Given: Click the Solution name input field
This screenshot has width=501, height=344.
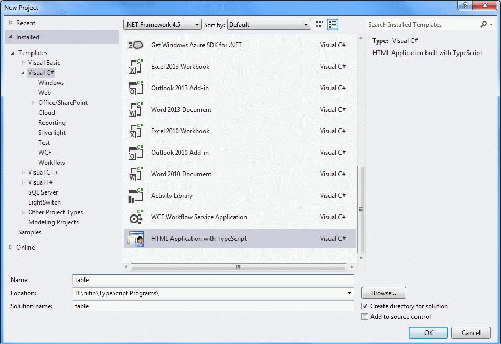Looking at the screenshot, I should click(x=213, y=306).
